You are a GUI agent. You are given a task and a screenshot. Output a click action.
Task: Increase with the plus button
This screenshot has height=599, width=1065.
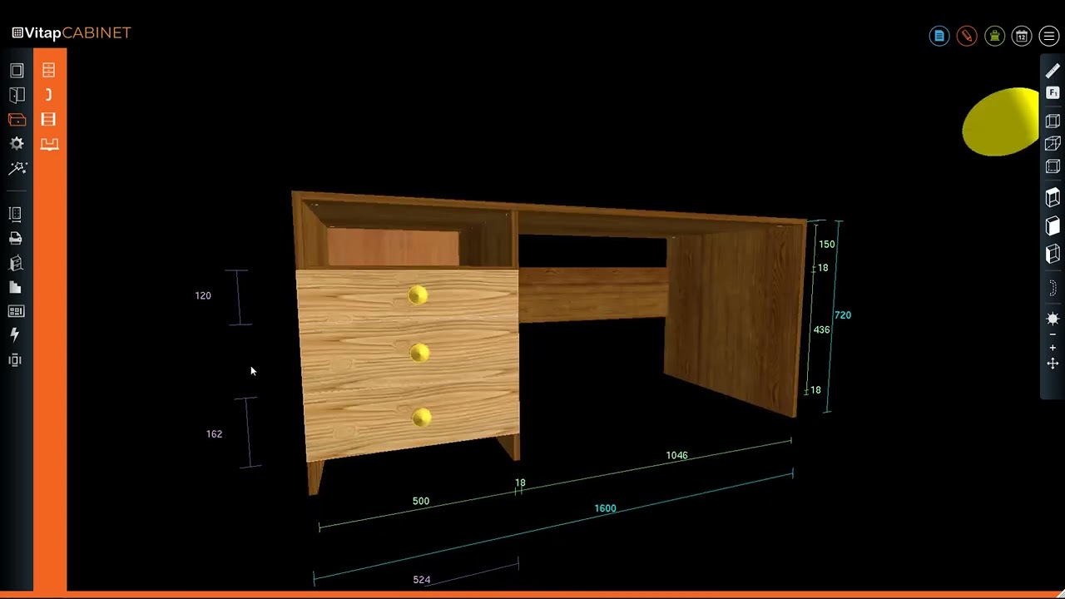pos(1053,348)
